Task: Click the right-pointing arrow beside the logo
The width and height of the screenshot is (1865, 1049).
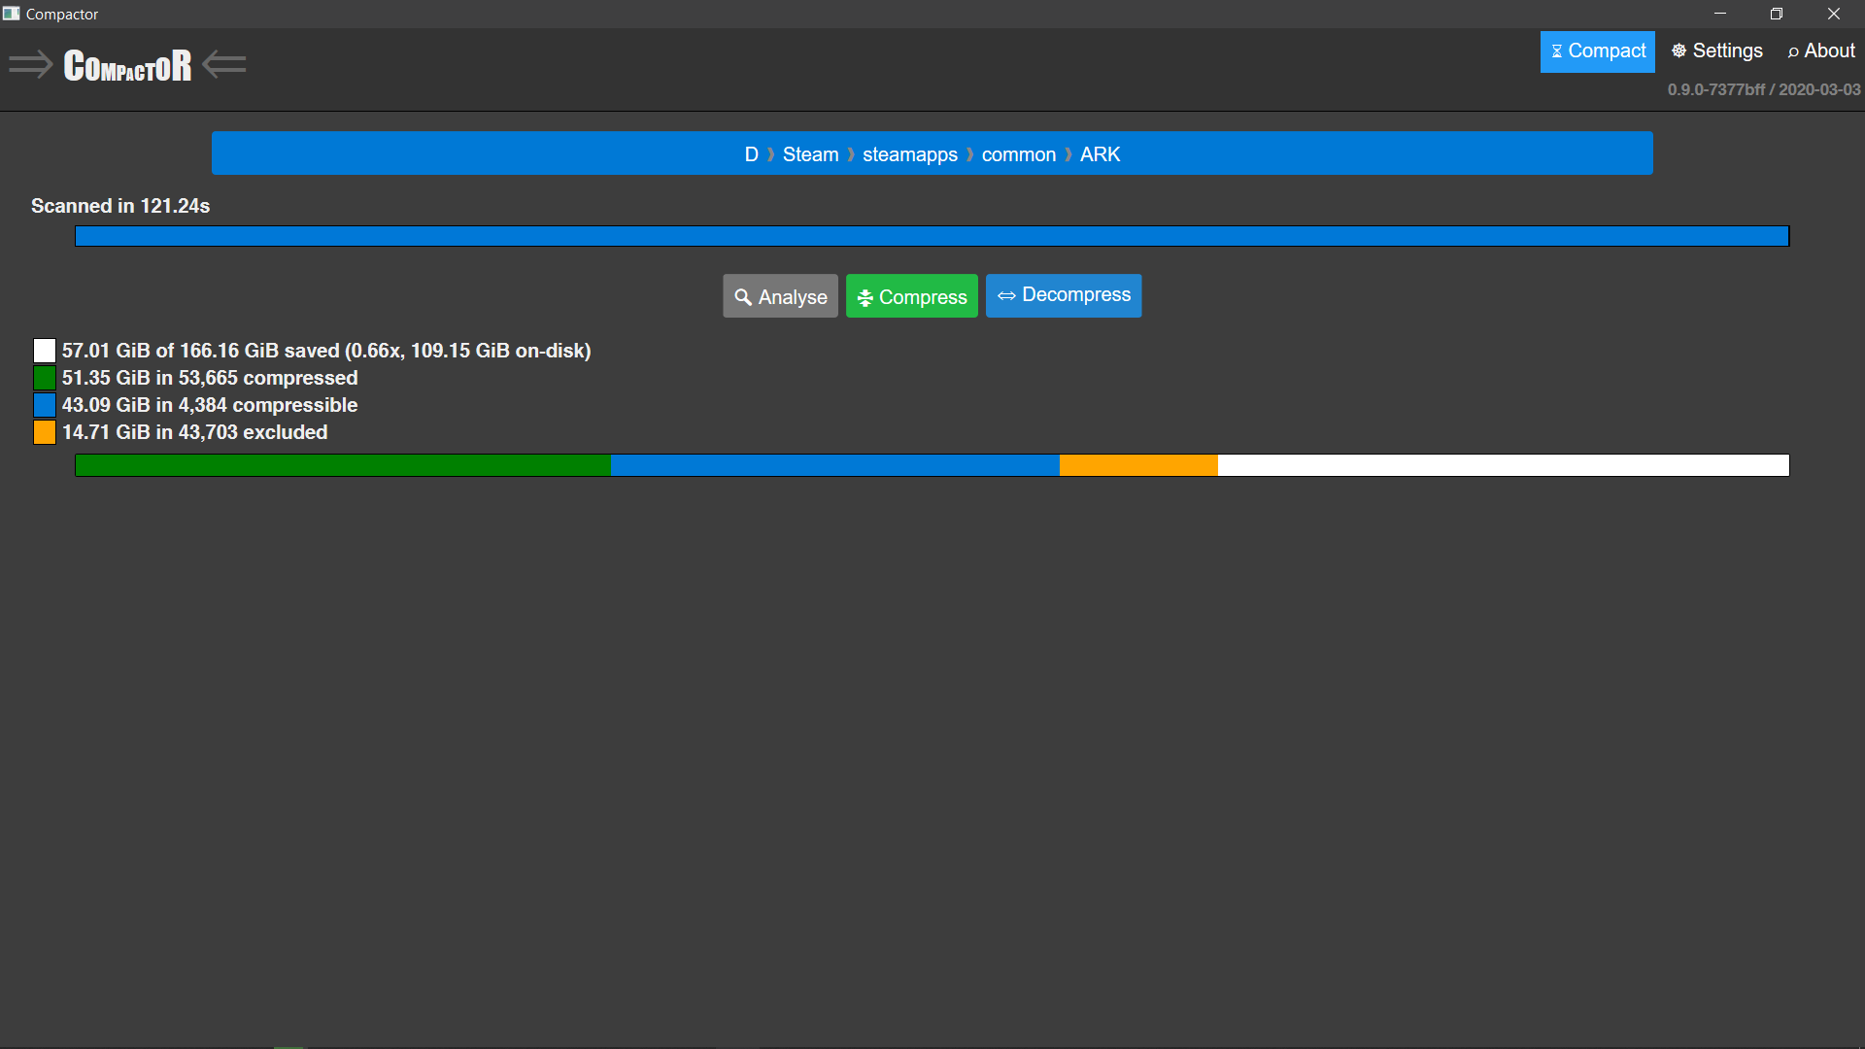Action: pos(30,66)
